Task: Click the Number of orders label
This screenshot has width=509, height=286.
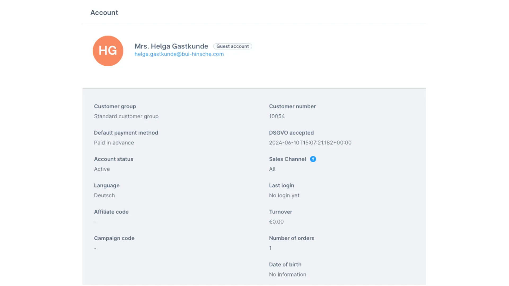Action: click(292, 238)
